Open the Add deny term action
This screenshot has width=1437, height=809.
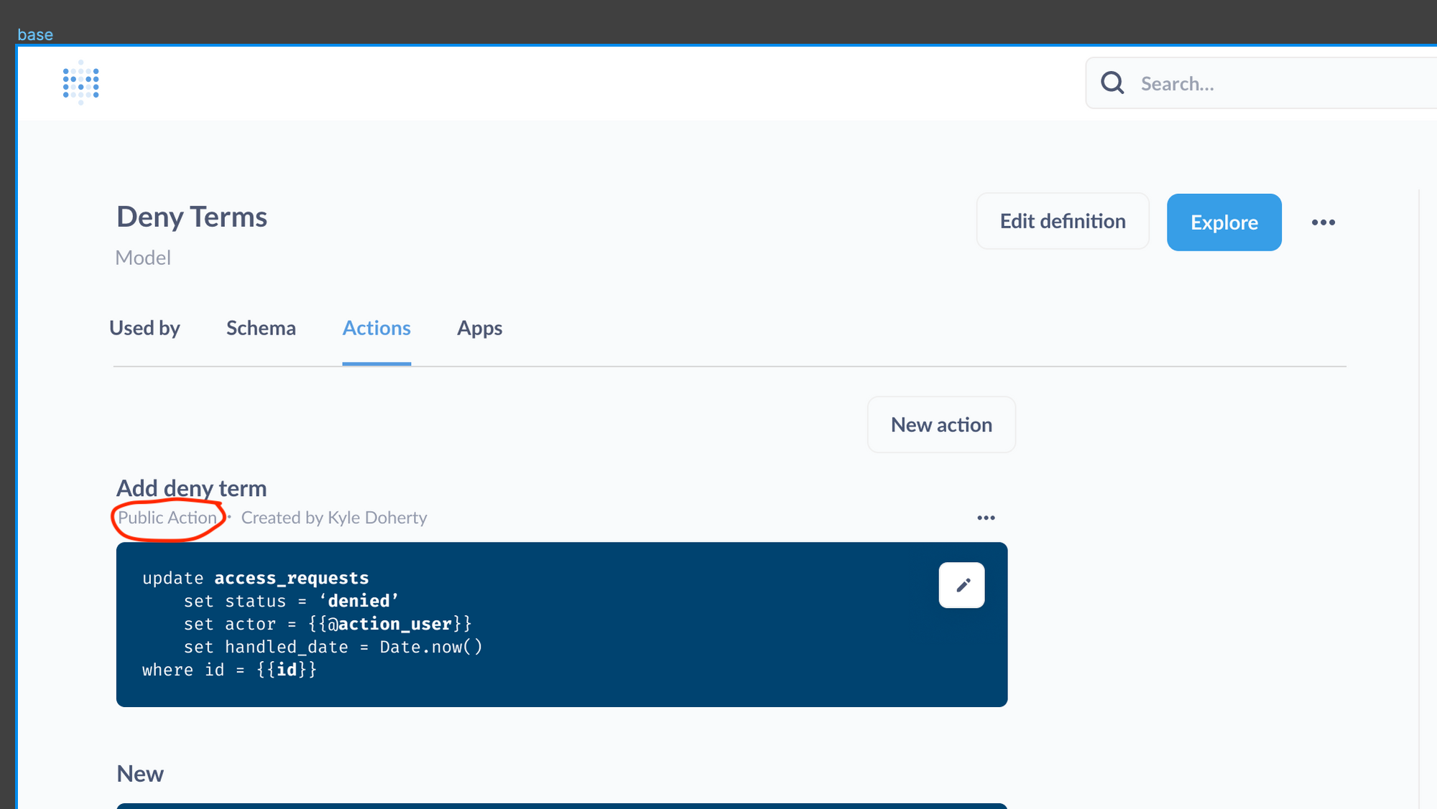pos(190,488)
